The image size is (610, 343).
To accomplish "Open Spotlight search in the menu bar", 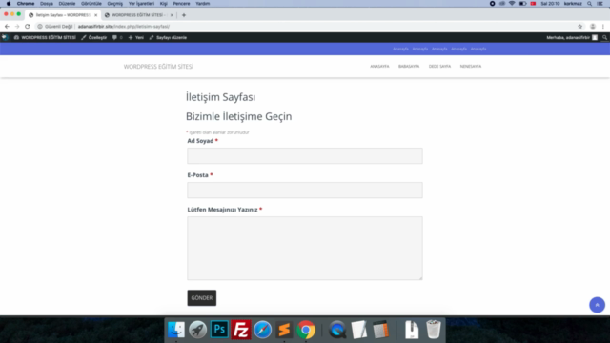I will (590, 4).
